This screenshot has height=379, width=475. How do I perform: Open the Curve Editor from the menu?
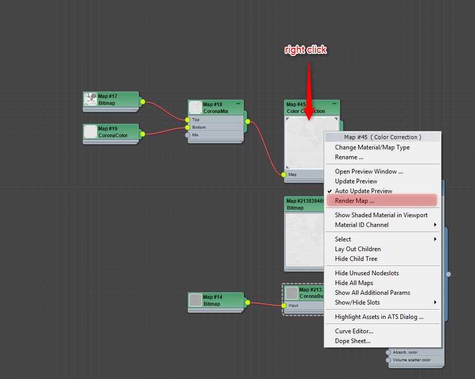(x=354, y=331)
